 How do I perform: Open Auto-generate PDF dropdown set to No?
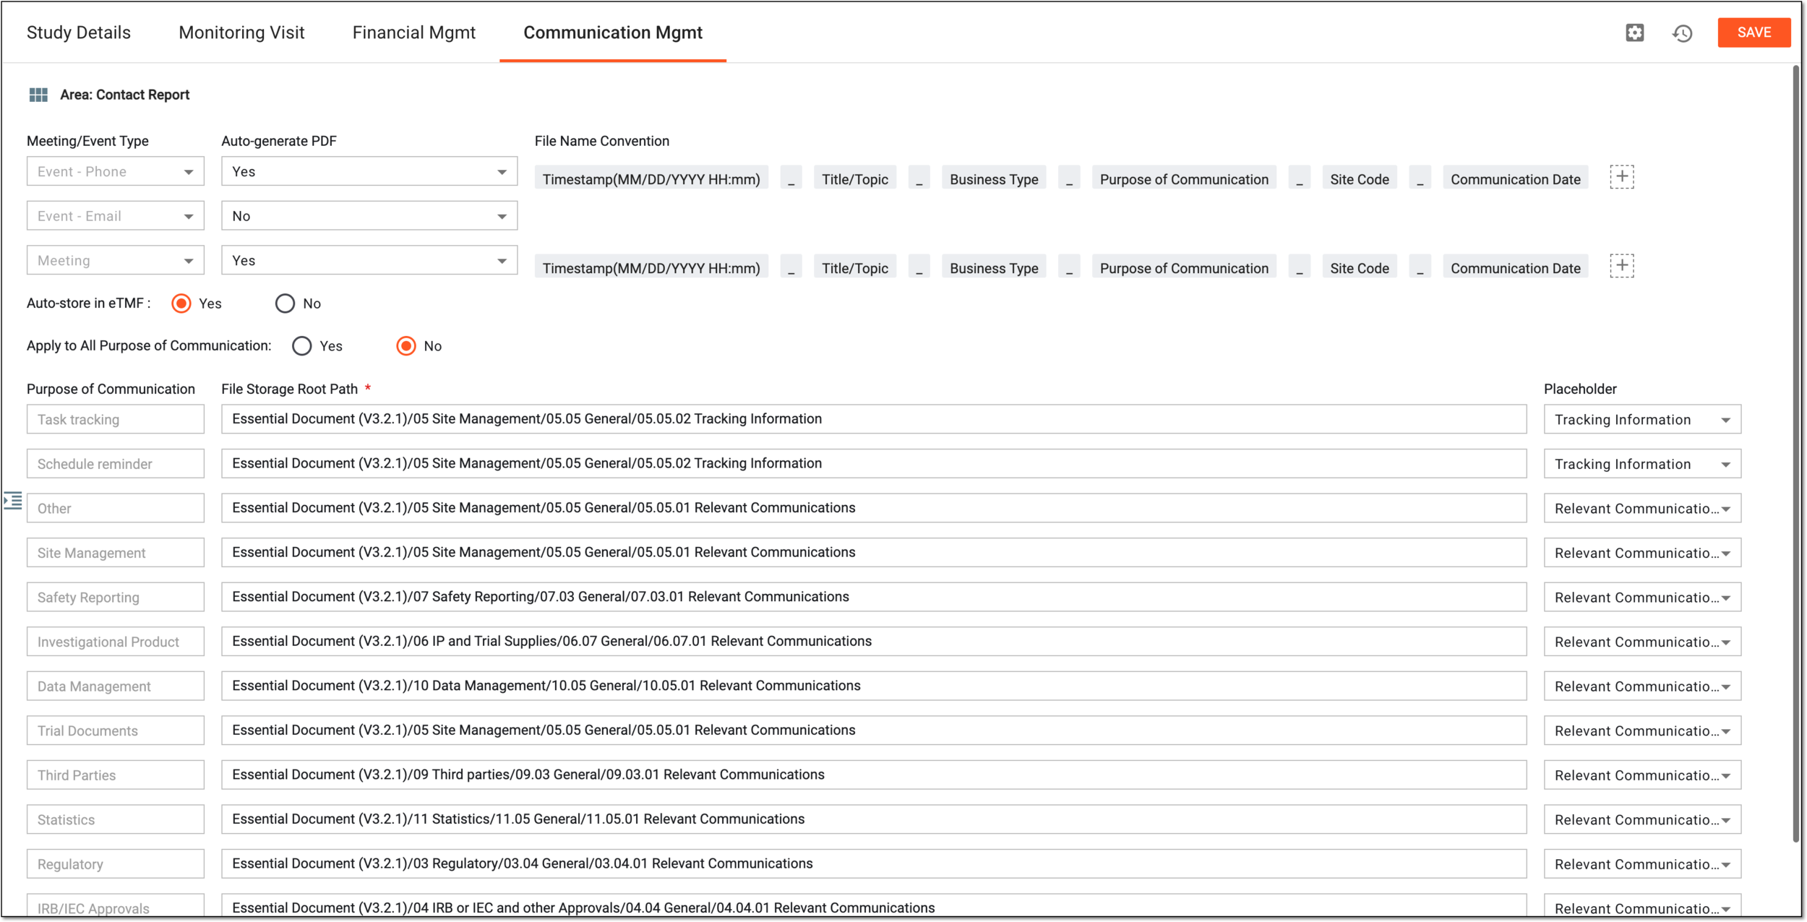coord(369,216)
